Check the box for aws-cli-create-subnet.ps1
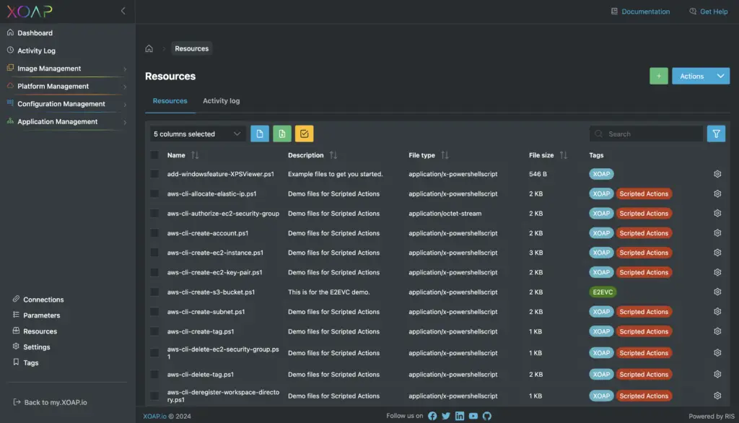Viewport: 739px width, 423px height. (154, 312)
